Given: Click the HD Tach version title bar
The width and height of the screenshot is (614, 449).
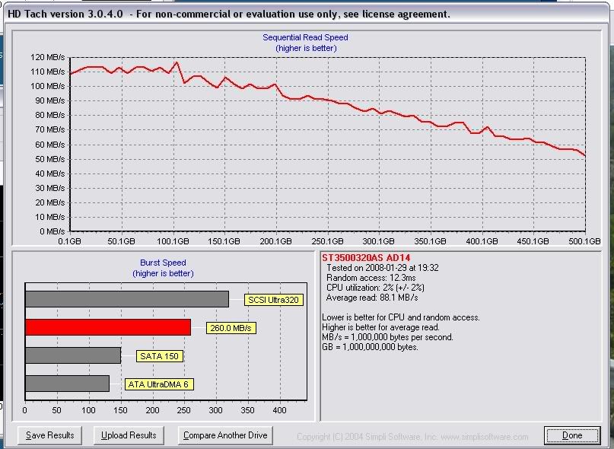Looking at the screenshot, I should pyautogui.click(x=307, y=14).
